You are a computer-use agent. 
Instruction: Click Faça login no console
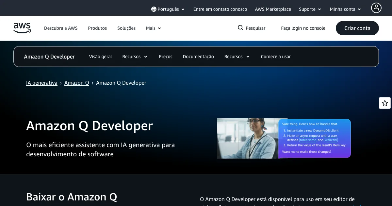point(303,28)
